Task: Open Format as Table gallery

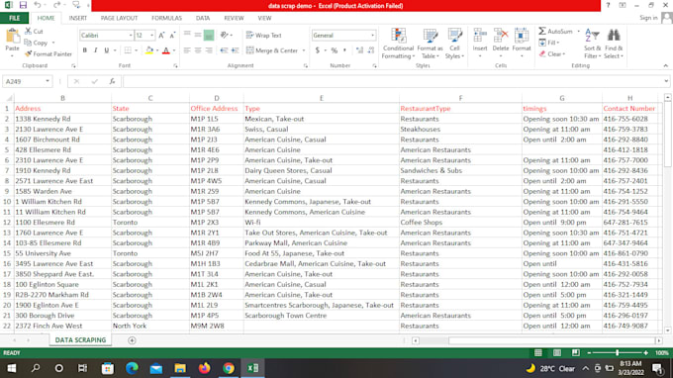Action: 430,44
